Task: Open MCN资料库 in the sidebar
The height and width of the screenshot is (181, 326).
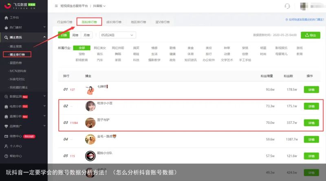Action: pyautogui.click(x=18, y=71)
